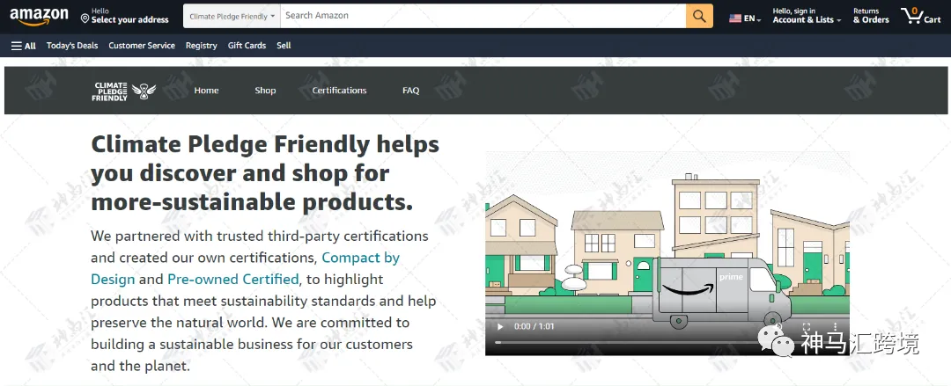Open Account & Lists menu
The image size is (951, 386).
807,16
